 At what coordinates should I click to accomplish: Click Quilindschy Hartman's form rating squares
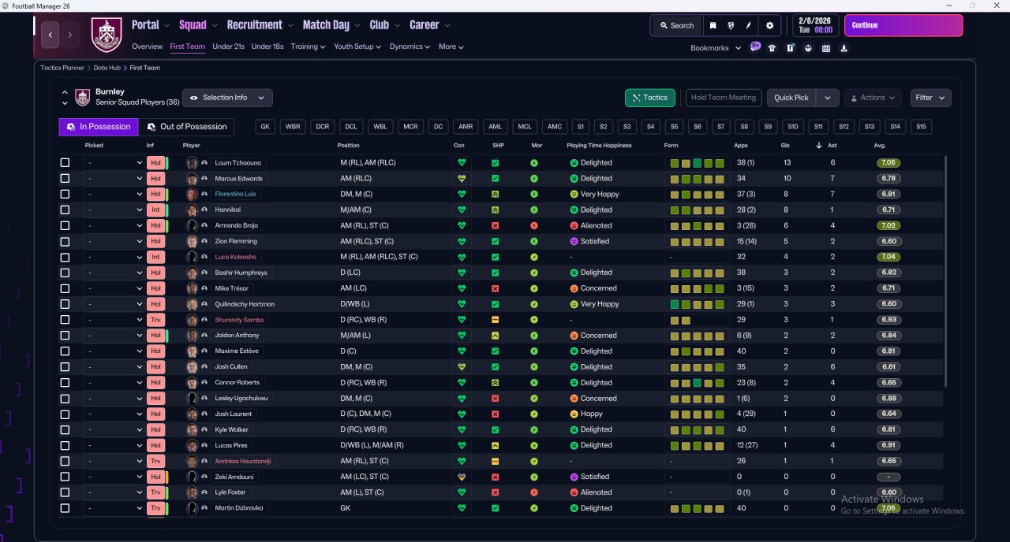[x=697, y=304]
